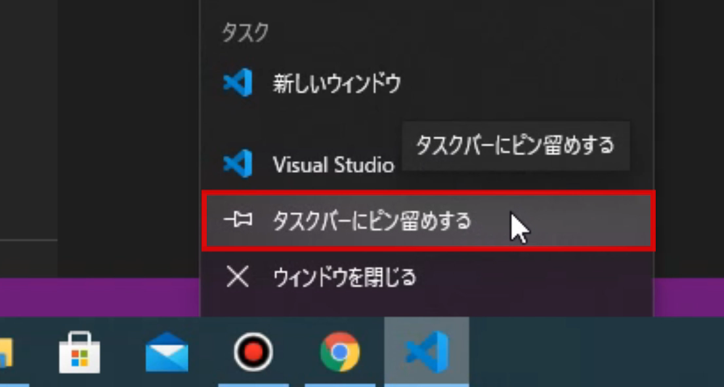Click the Visual Studio Code taskbar icon
This screenshot has width=724, height=387.
[427, 352]
